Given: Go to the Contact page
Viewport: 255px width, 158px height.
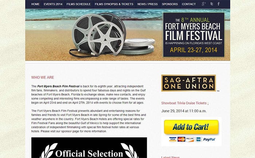Looking at the screenshot, I should point(189,4).
